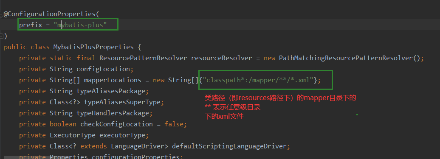Image resolution: width=440 pixels, height=159 pixels.
Task: Click the typeAliasesPackage field
Action: coord(110,91)
